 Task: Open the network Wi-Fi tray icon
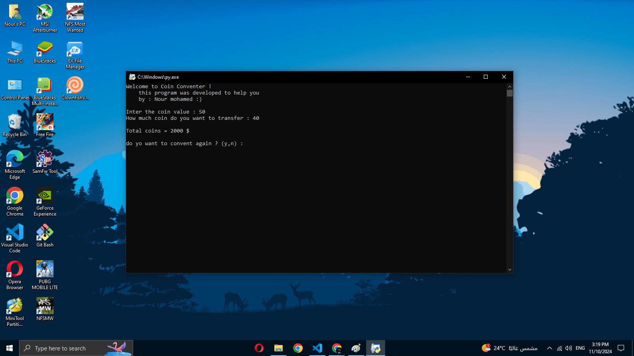coord(560,348)
